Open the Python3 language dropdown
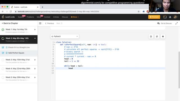 coord(65,36)
